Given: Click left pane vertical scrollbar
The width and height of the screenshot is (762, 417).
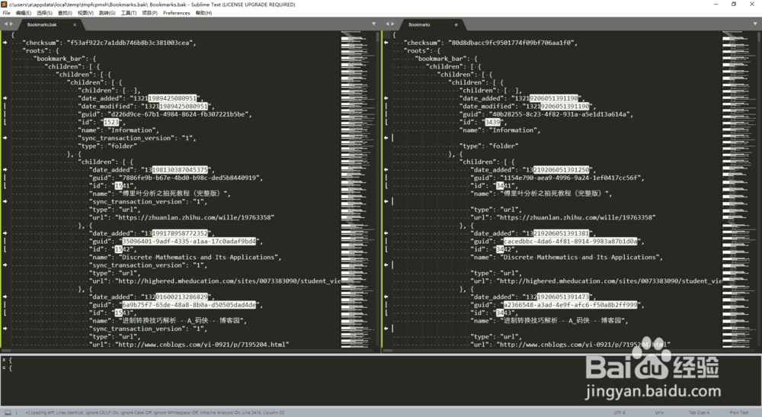Looking at the screenshot, I should coord(378,190).
